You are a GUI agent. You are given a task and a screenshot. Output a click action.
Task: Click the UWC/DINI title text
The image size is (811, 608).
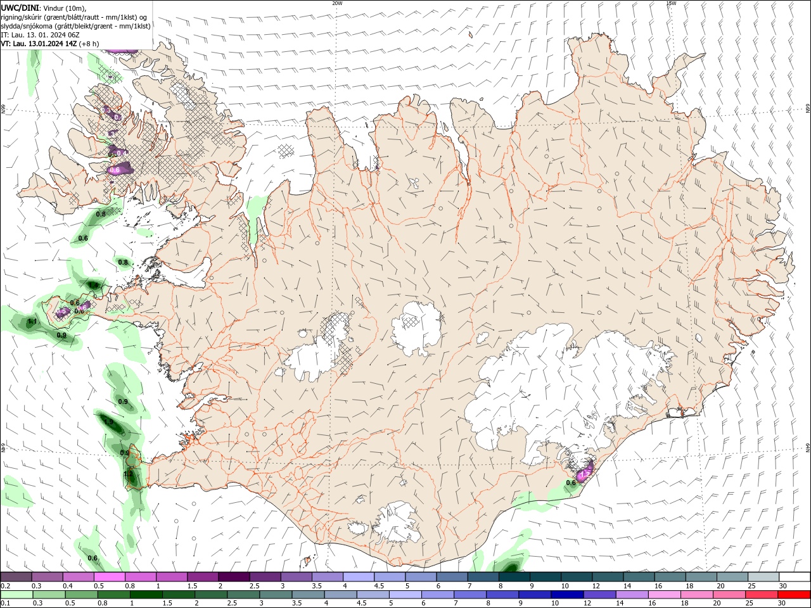[18, 7]
